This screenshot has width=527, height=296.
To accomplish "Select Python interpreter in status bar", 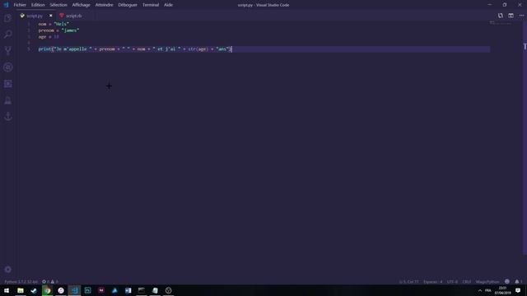I will [21, 282].
